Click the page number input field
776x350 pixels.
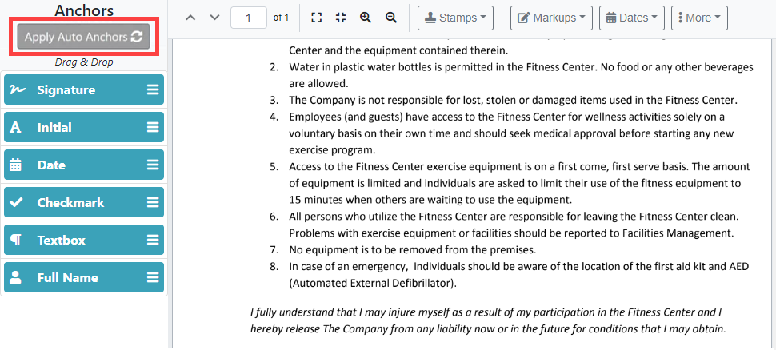click(249, 18)
